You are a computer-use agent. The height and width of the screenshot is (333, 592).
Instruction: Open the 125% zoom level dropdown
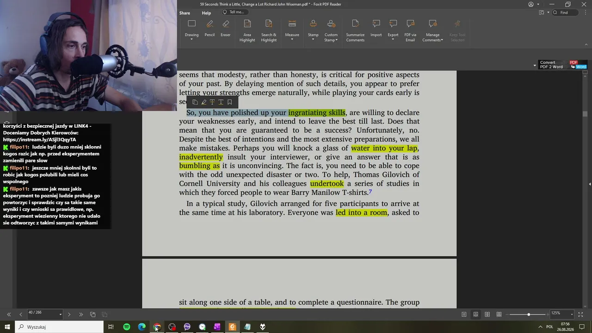click(x=572, y=314)
